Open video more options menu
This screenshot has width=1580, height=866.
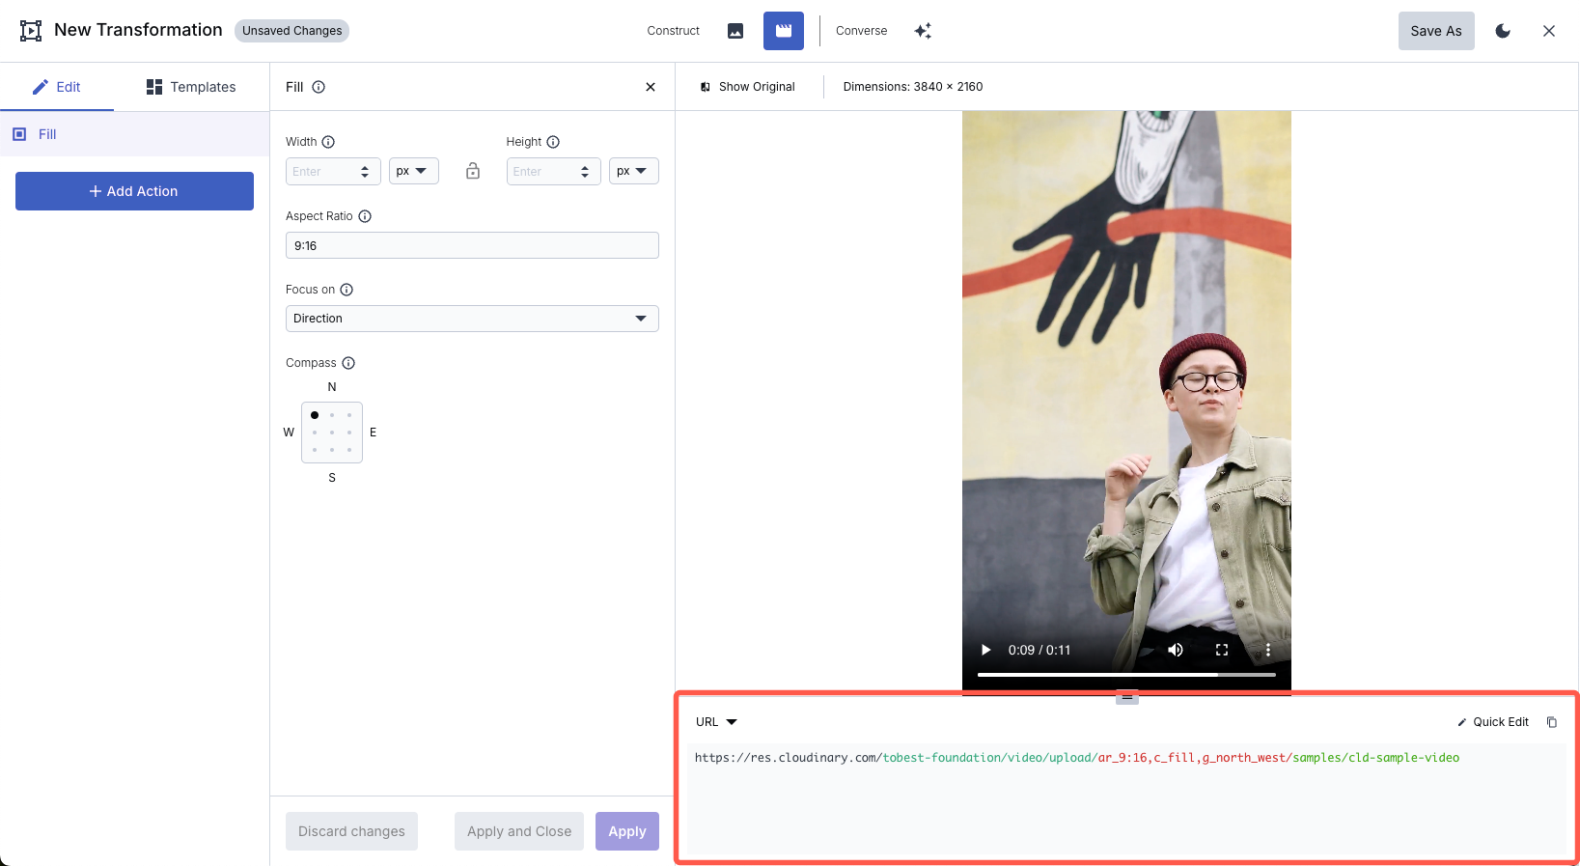click(1268, 650)
